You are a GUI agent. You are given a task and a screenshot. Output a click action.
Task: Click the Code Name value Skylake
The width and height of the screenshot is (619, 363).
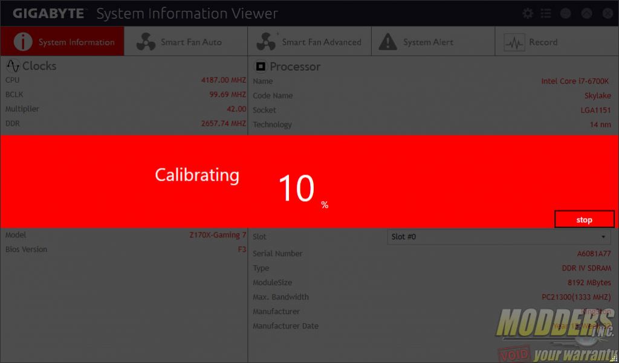pyautogui.click(x=598, y=96)
